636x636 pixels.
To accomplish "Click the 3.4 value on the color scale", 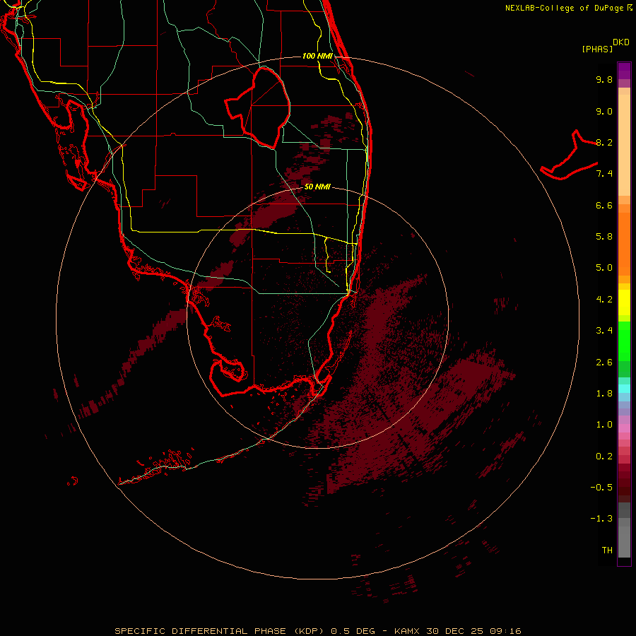I will pos(604,331).
